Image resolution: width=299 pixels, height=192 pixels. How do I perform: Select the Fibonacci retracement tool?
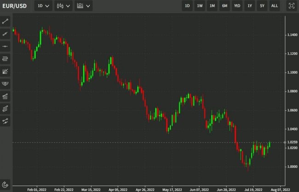6,96
